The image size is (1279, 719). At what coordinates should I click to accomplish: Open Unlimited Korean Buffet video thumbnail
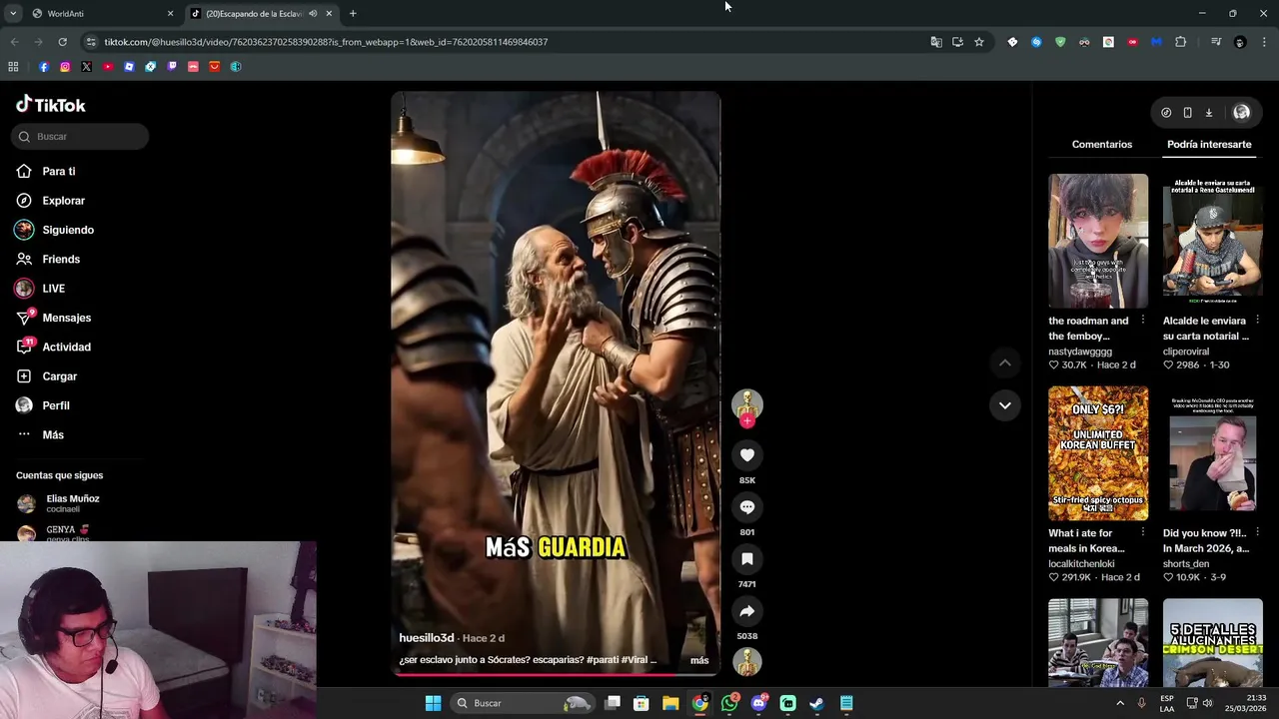1098,453
